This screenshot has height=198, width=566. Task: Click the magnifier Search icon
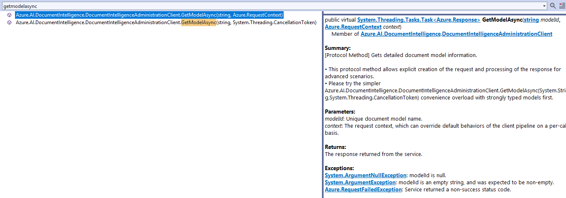(553, 6)
